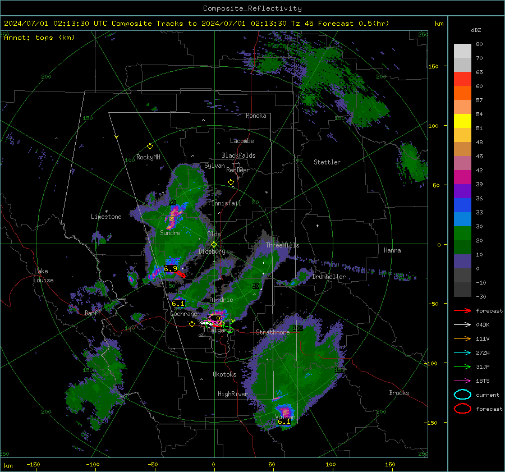
Task: Click the red forecast ellipse beside 6.9 label
Action: pos(181,274)
